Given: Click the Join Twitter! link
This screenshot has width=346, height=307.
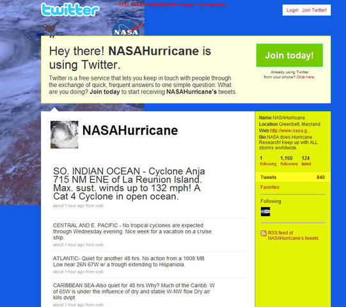Looking at the screenshot, I should (x=314, y=10).
